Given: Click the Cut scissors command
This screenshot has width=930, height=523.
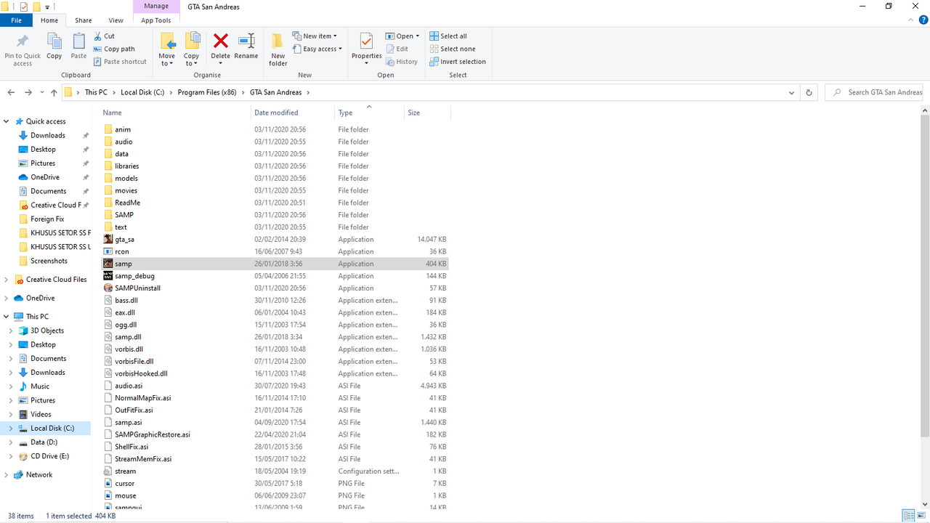Looking at the screenshot, I should pyautogui.click(x=105, y=36).
